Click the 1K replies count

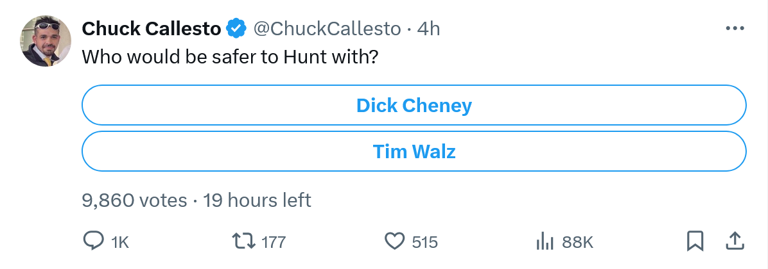[120, 242]
